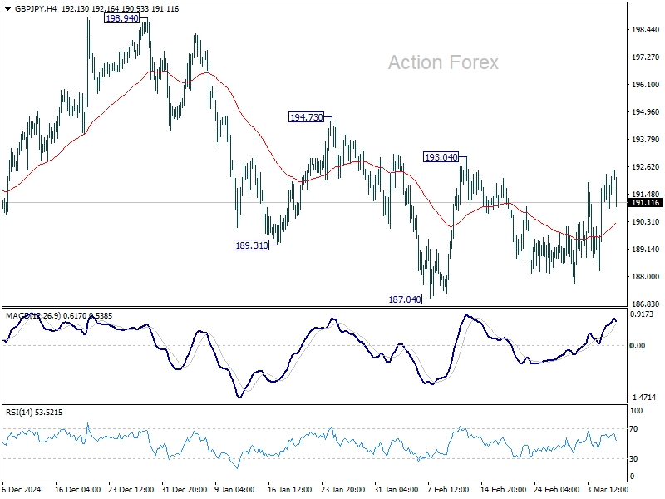Screen dimensions: 665x499
Task: Click the RSI 100 scale label
Action: point(636,410)
